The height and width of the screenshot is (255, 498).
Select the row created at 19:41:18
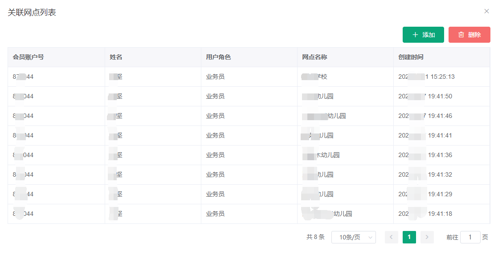(x=249, y=214)
